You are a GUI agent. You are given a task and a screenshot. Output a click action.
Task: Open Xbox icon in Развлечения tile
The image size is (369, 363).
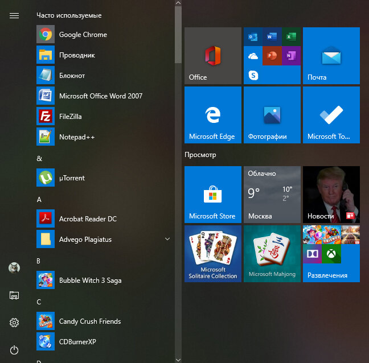pyautogui.click(x=331, y=254)
